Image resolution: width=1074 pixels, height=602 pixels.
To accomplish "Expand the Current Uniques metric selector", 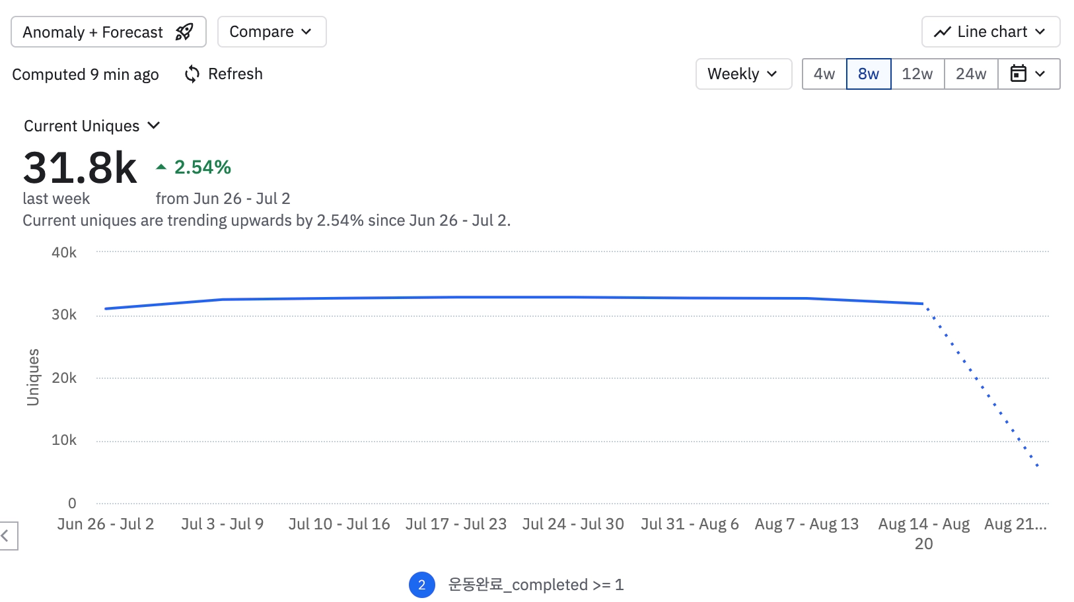I will point(92,126).
